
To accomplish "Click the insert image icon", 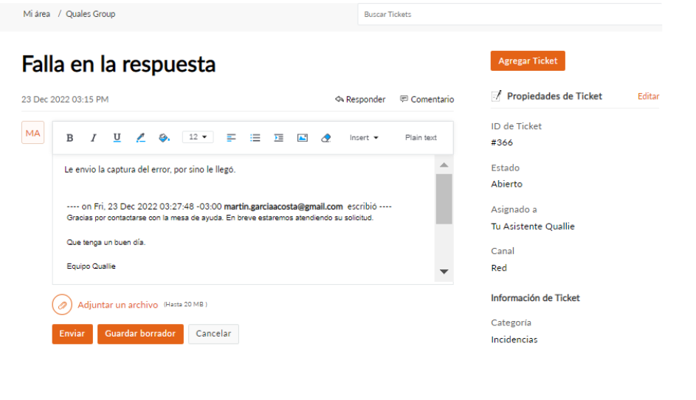I will pyautogui.click(x=302, y=138).
